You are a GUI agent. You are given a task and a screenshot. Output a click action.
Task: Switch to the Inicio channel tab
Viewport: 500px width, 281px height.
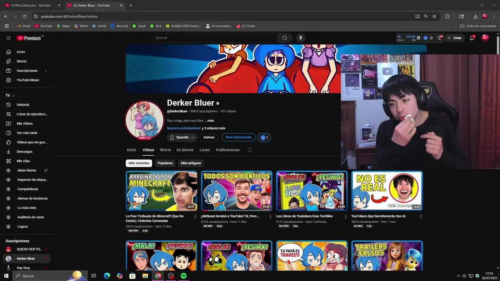(x=131, y=150)
